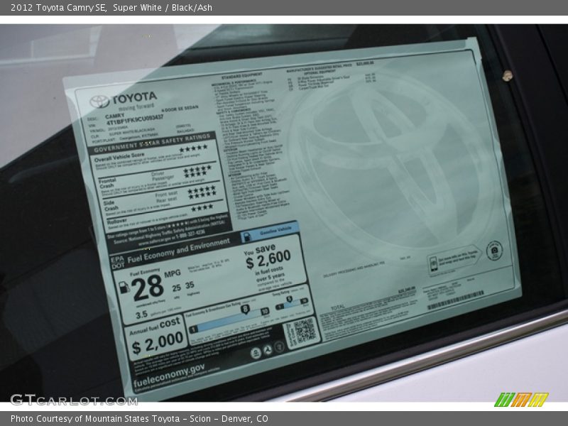Click the '35' highway MPG value
Screen dimensions: 568x426
pyautogui.click(x=190, y=285)
